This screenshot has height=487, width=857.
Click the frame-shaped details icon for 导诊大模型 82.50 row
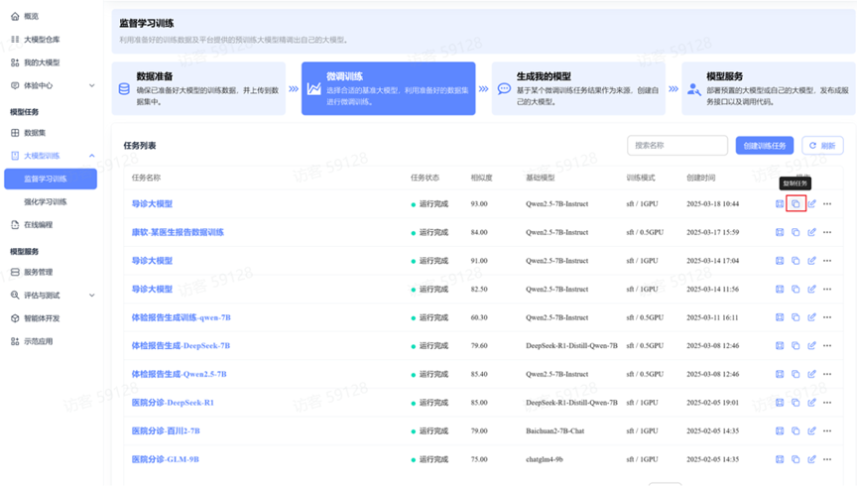(780, 290)
